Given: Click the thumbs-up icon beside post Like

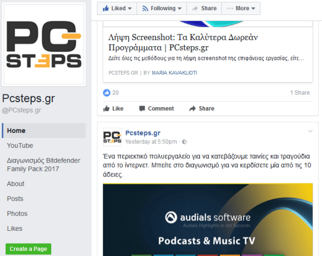Looking at the screenshot, I should (106, 108).
